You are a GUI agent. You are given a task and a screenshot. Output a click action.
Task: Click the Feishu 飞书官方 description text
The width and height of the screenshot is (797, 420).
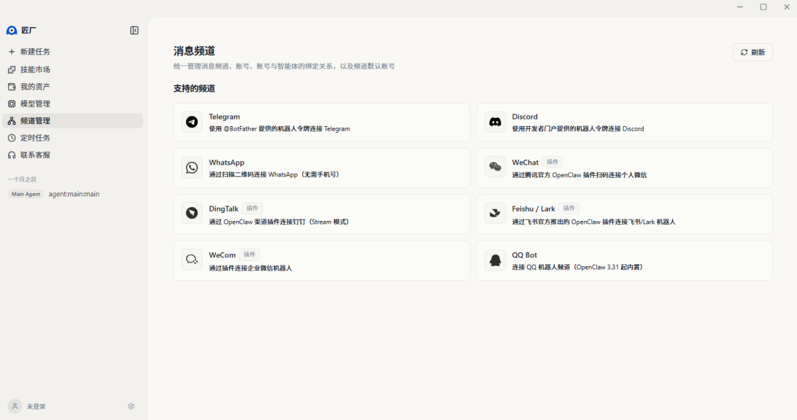594,221
